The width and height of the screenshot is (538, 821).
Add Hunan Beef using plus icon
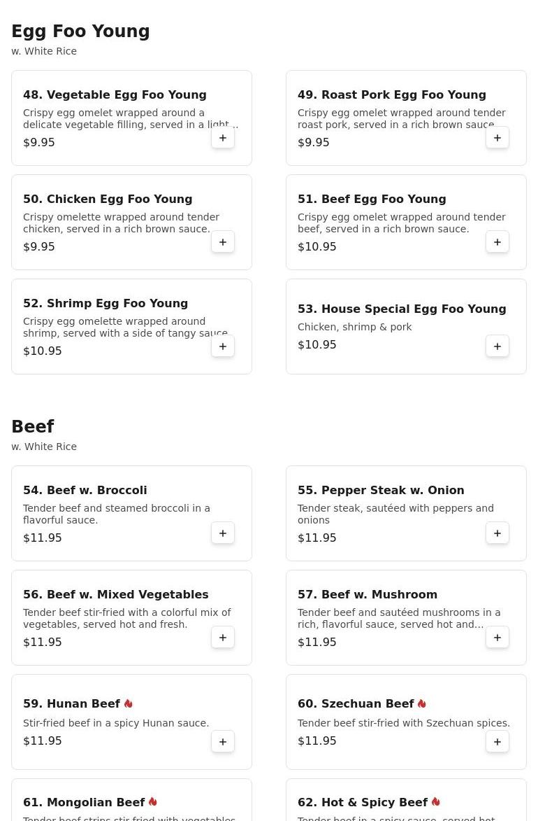pyautogui.click(x=223, y=741)
